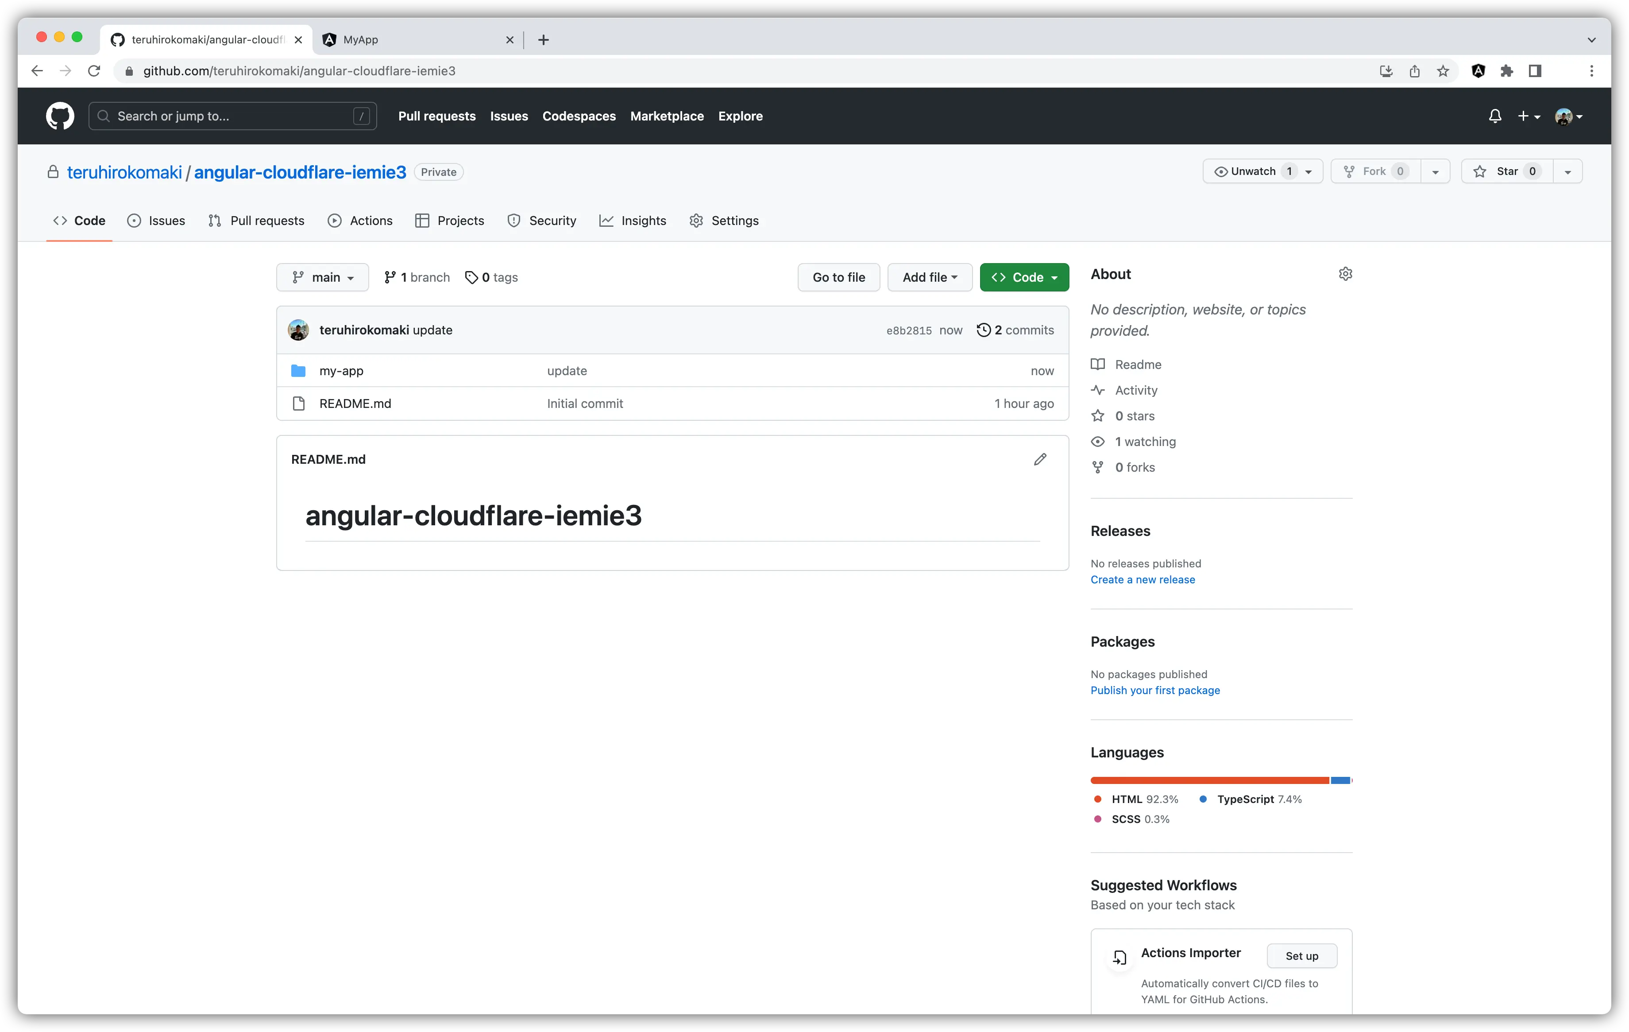
Task: Open the main branch selector
Action: [x=323, y=277]
